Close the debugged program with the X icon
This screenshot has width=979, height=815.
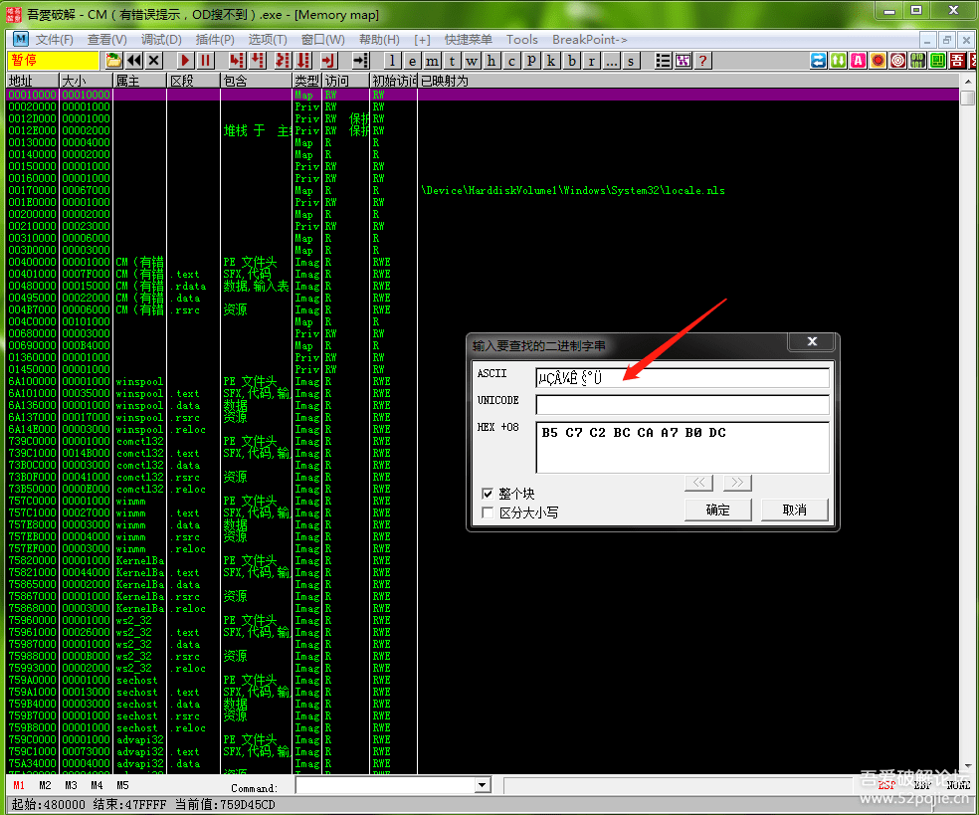154,61
